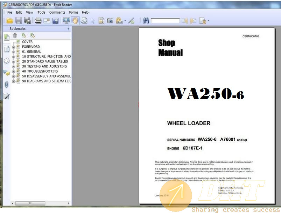Select the 50 DISASSEMBLY AND ASSEMBLY bookmark

click(46, 76)
